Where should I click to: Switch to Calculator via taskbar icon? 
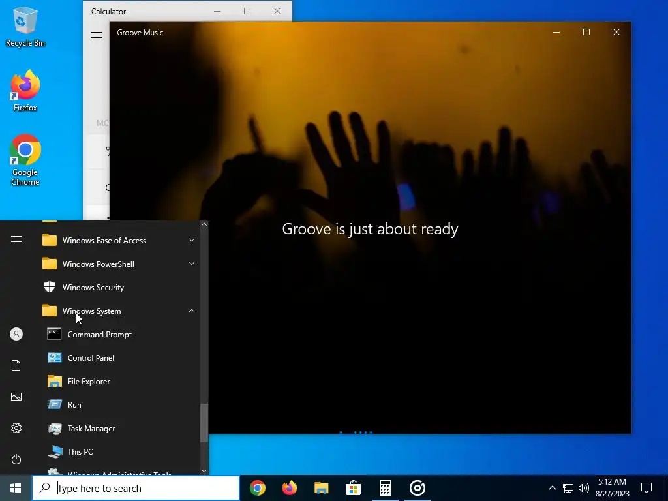pyautogui.click(x=385, y=488)
